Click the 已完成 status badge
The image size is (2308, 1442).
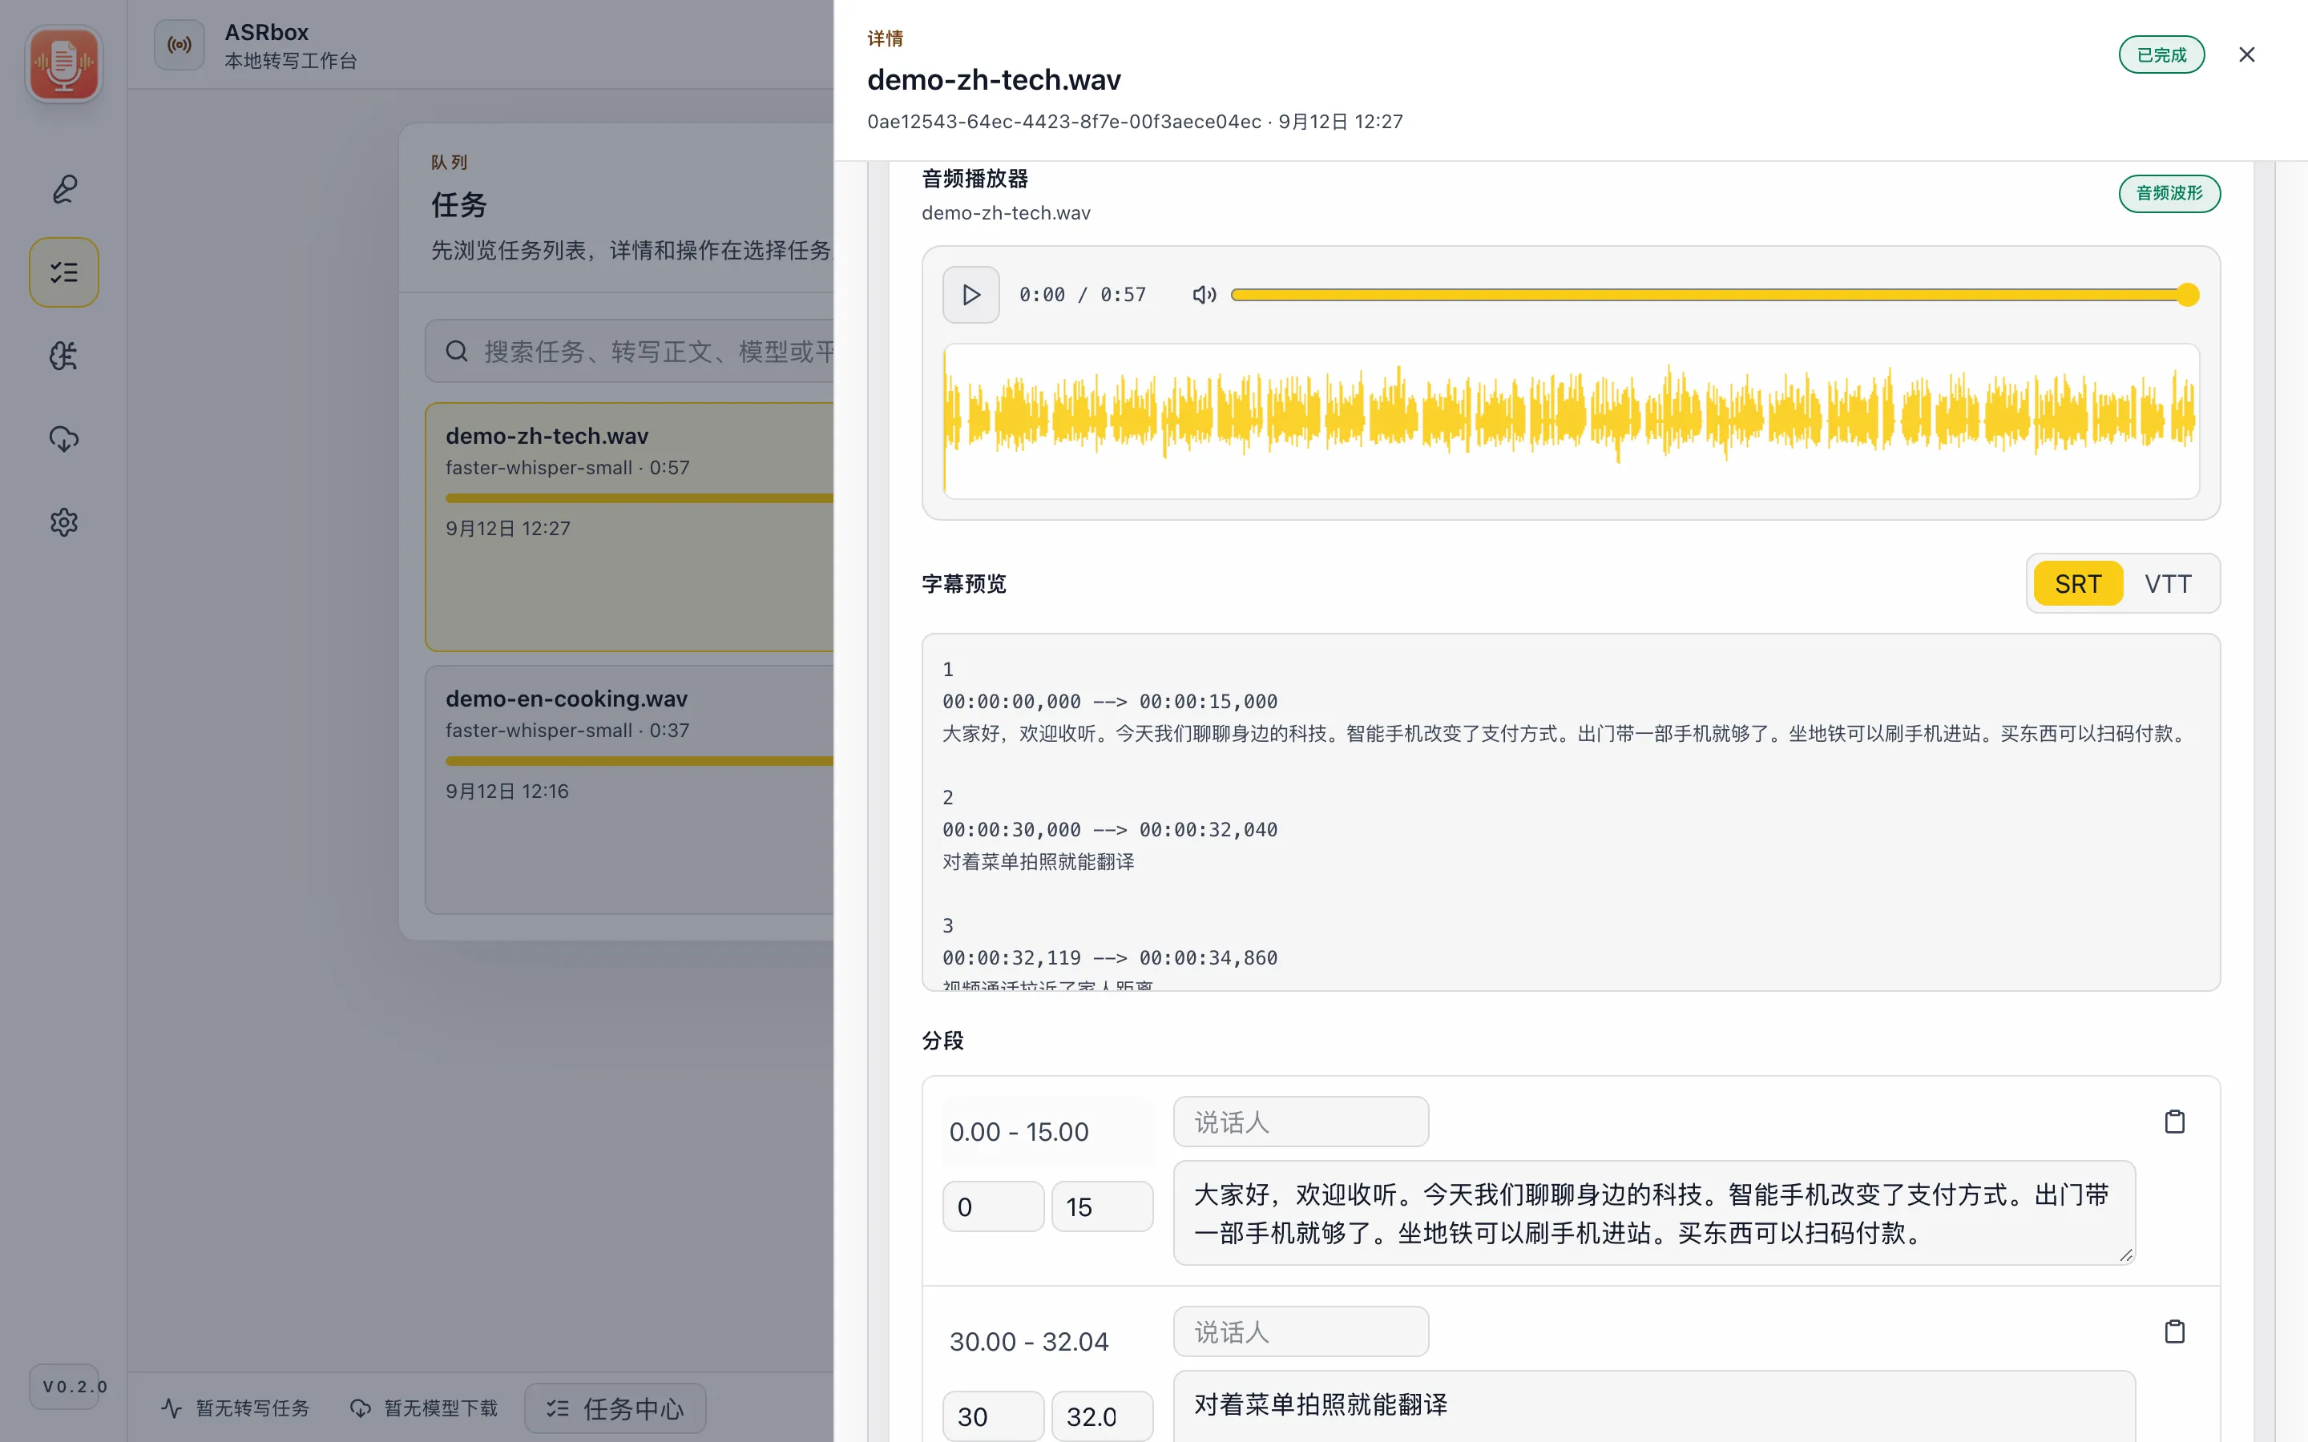coord(2161,54)
